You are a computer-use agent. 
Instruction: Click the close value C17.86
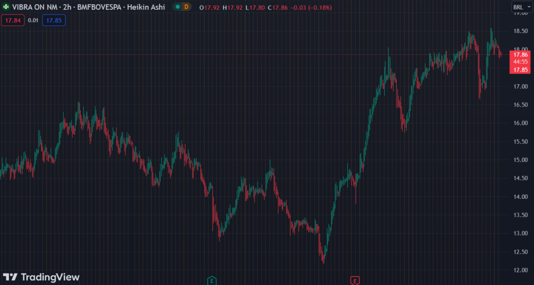click(278, 7)
